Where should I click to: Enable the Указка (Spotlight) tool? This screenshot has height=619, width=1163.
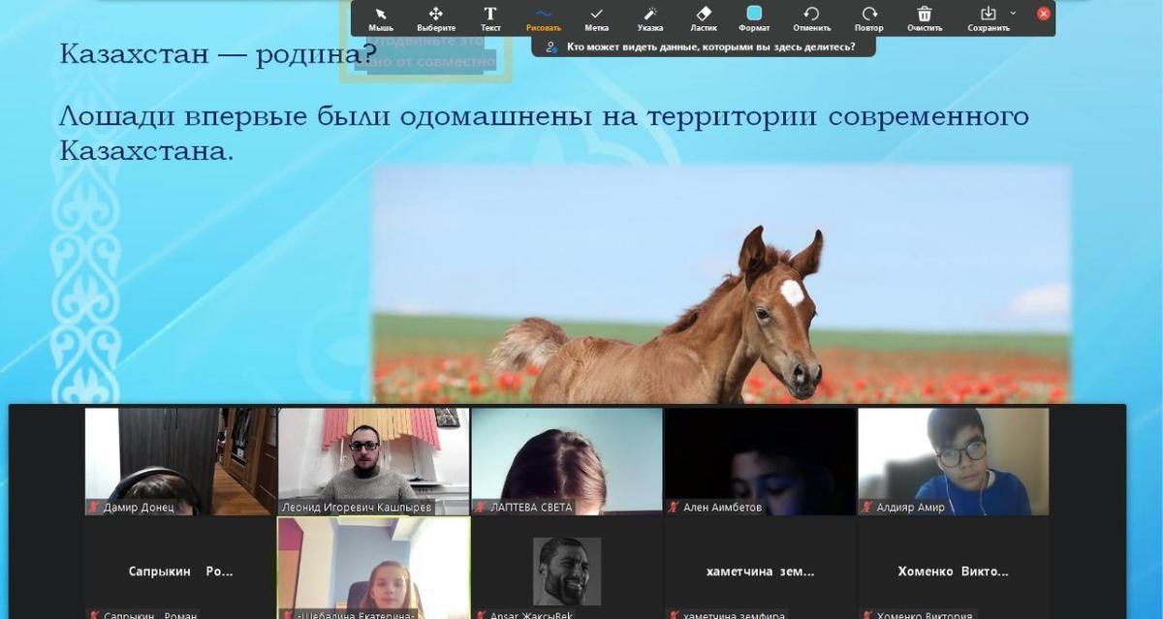650,16
